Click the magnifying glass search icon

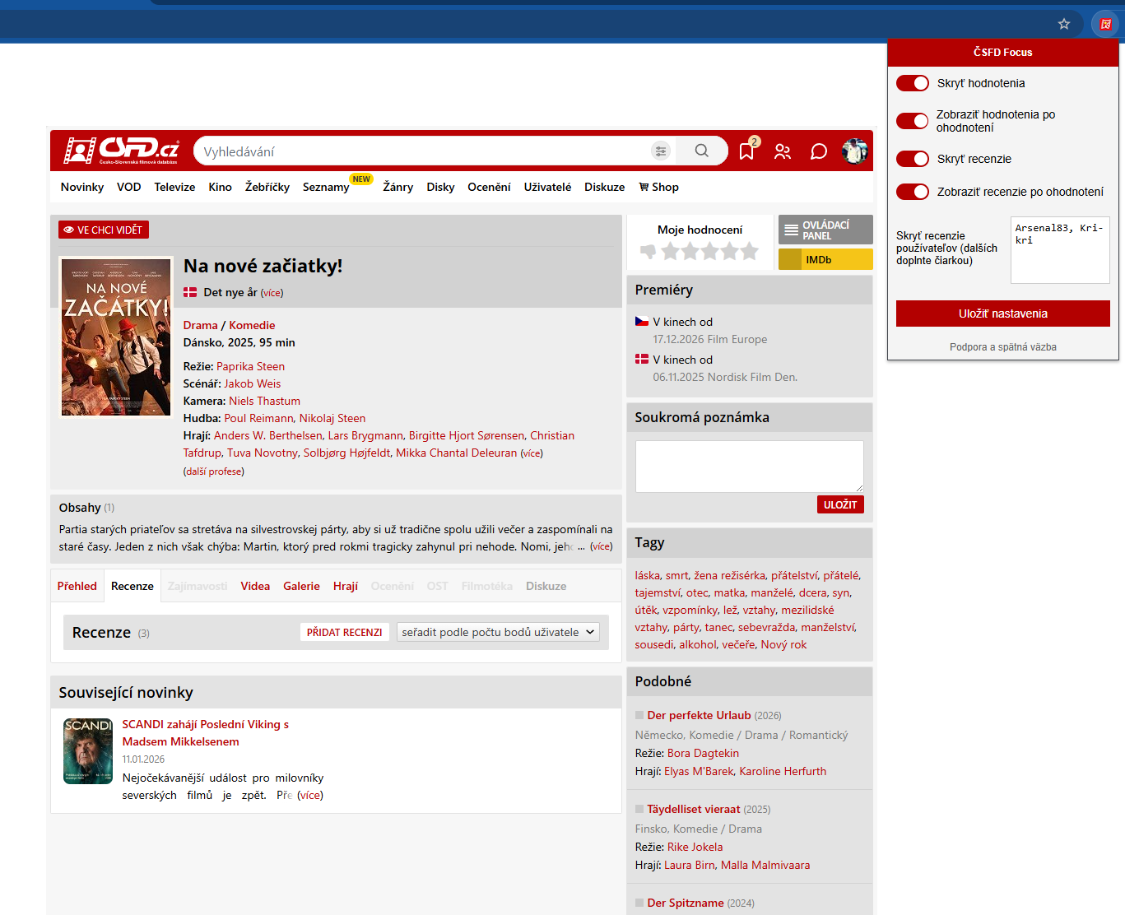(x=701, y=151)
